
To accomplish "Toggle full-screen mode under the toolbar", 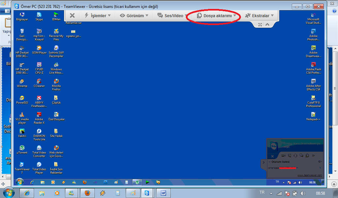I will [260, 25].
